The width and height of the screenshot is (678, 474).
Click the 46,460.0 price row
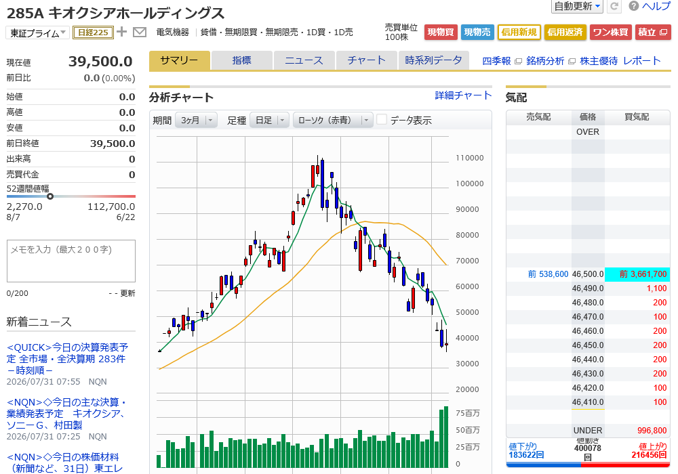588,331
